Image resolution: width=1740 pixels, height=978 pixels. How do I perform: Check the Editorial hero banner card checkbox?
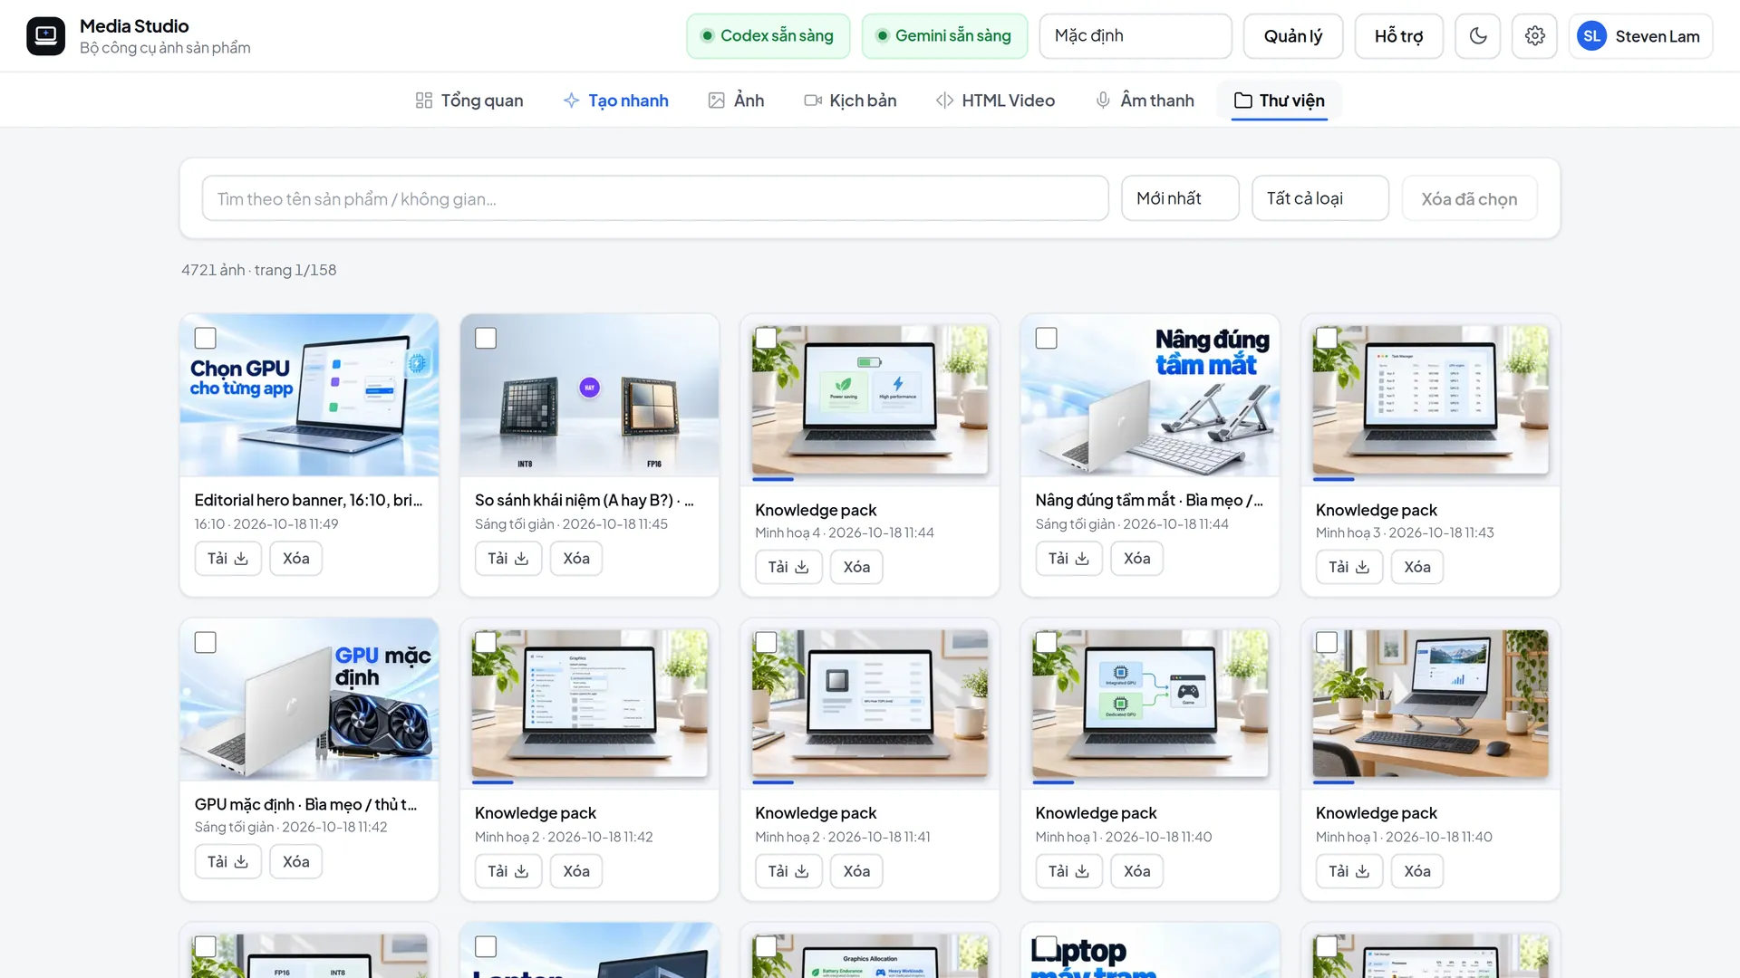pos(206,339)
